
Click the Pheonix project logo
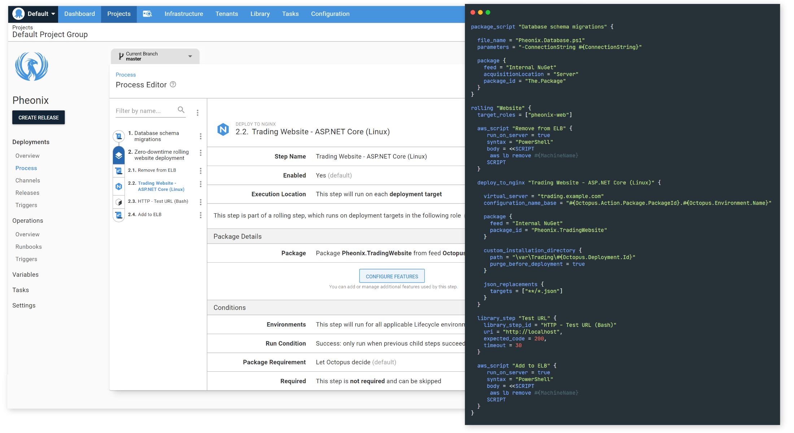[x=32, y=66]
